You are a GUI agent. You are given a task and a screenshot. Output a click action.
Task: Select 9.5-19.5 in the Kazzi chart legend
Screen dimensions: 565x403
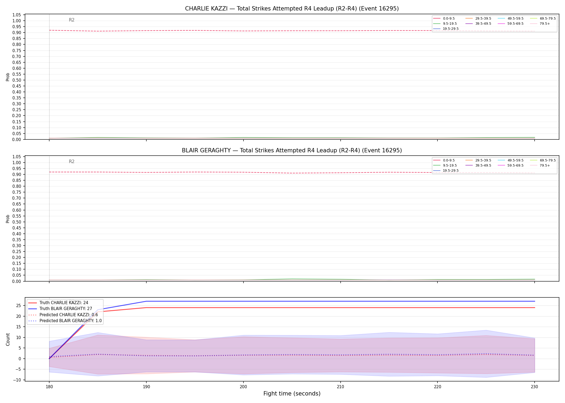(450, 24)
